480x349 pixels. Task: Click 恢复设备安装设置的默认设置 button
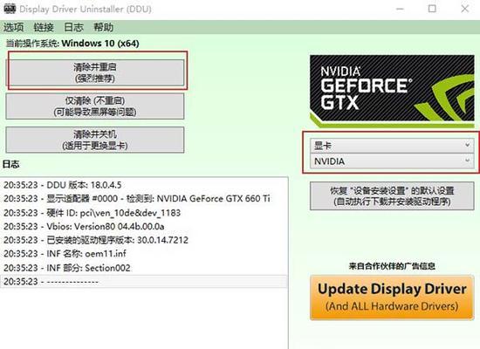tap(392, 196)
